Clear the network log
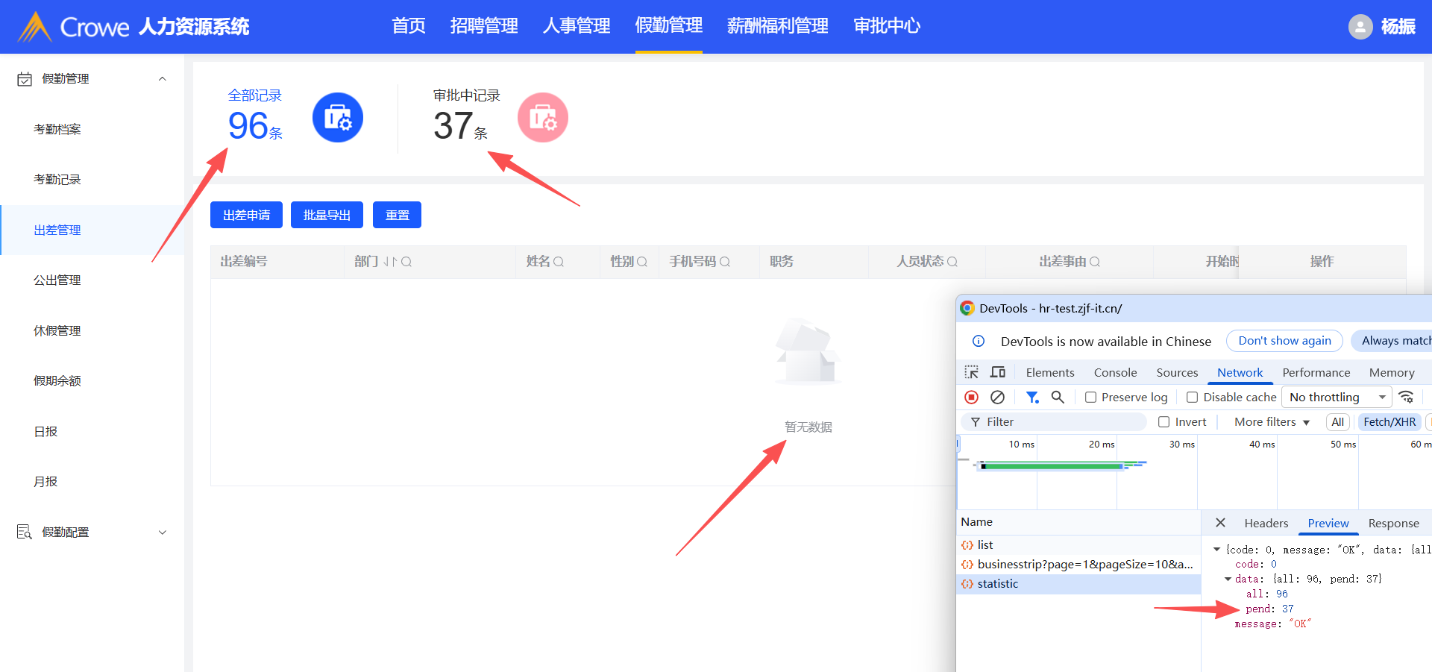Screen dimensions: 1432x672 pos(997,398)
